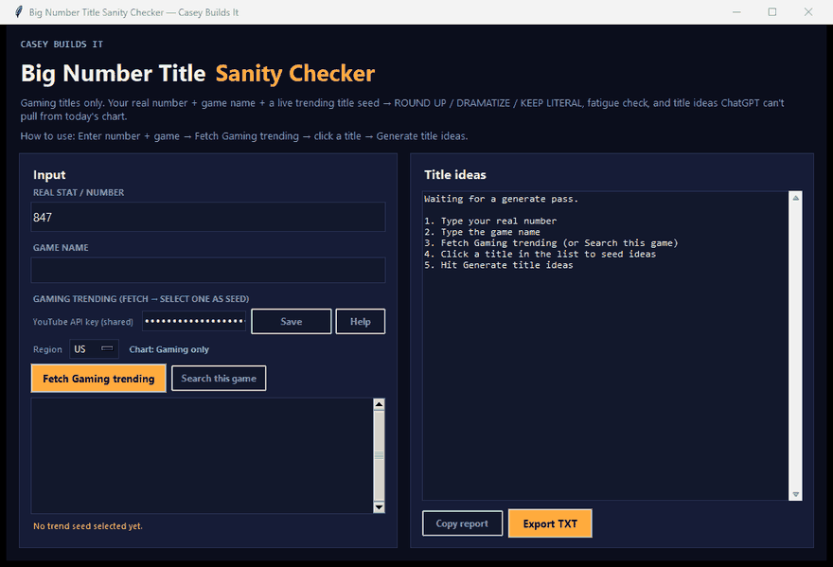The image size is (833, 567).
Task: Open the Help button
Action: (x=361, y=322)
